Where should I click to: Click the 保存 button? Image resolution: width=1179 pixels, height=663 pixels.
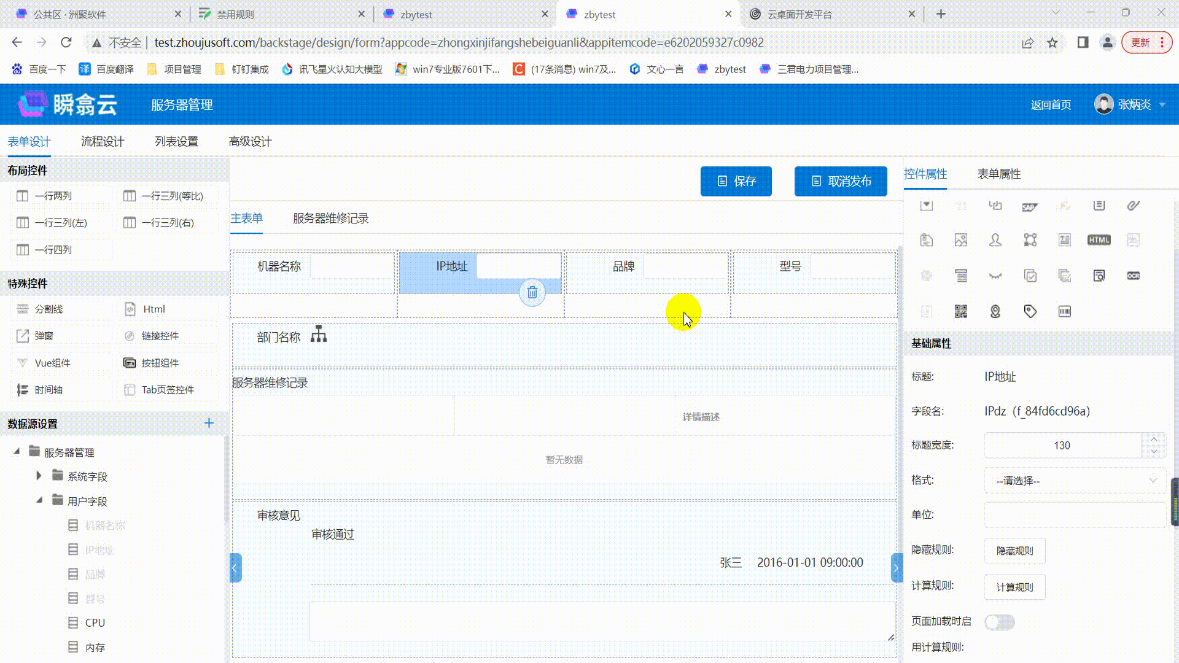736,181
